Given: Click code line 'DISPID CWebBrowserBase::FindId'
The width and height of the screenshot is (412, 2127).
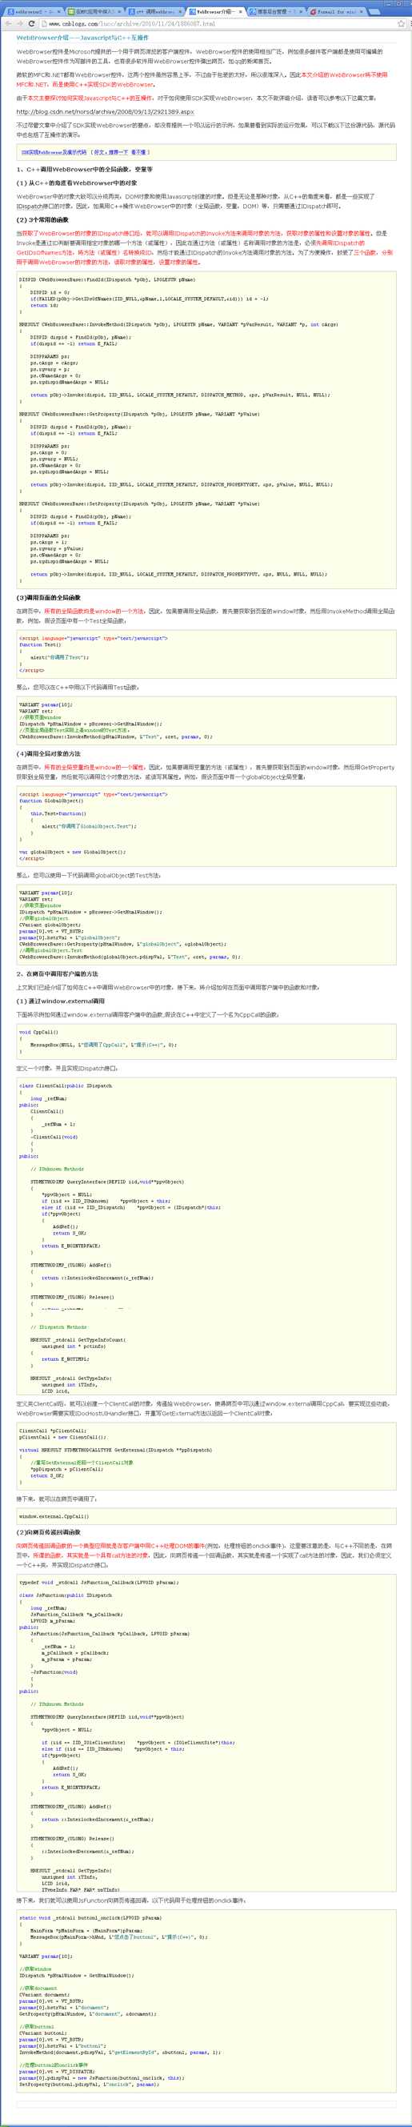Looking at the screenshot, I should tap(107, 280).
